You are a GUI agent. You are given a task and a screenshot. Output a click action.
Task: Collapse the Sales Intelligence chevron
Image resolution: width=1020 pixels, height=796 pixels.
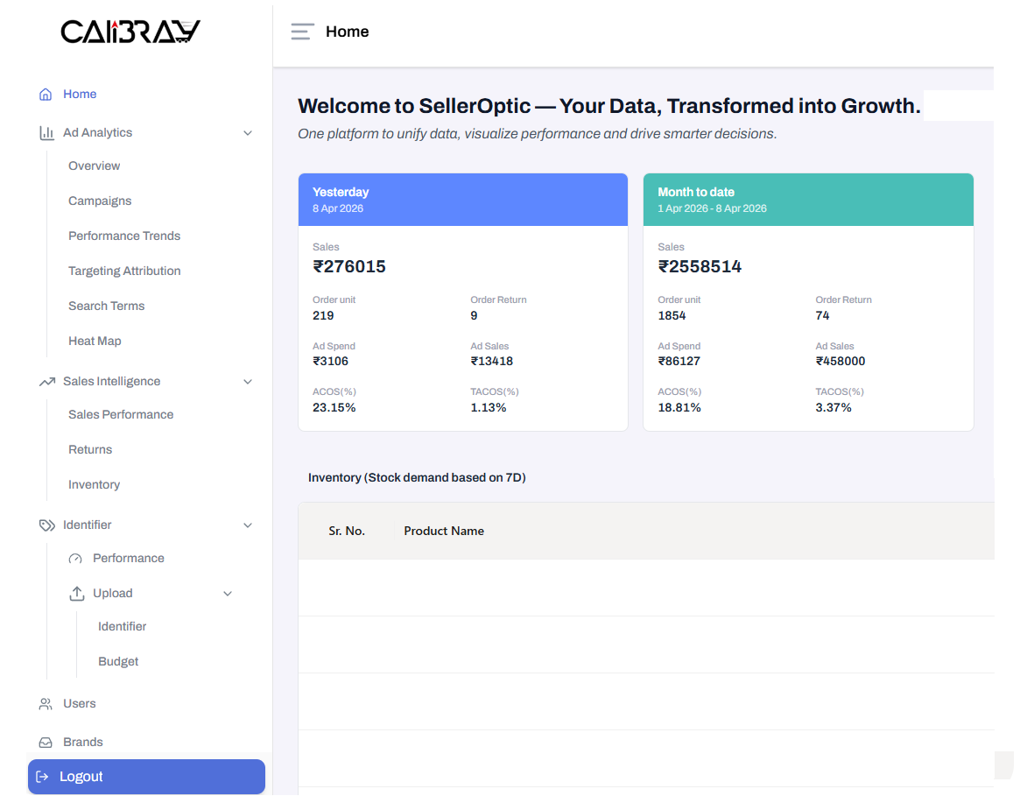[x=248, y=382]
